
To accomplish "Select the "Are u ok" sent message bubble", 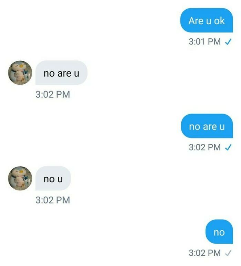I will [x=207, y=20].
